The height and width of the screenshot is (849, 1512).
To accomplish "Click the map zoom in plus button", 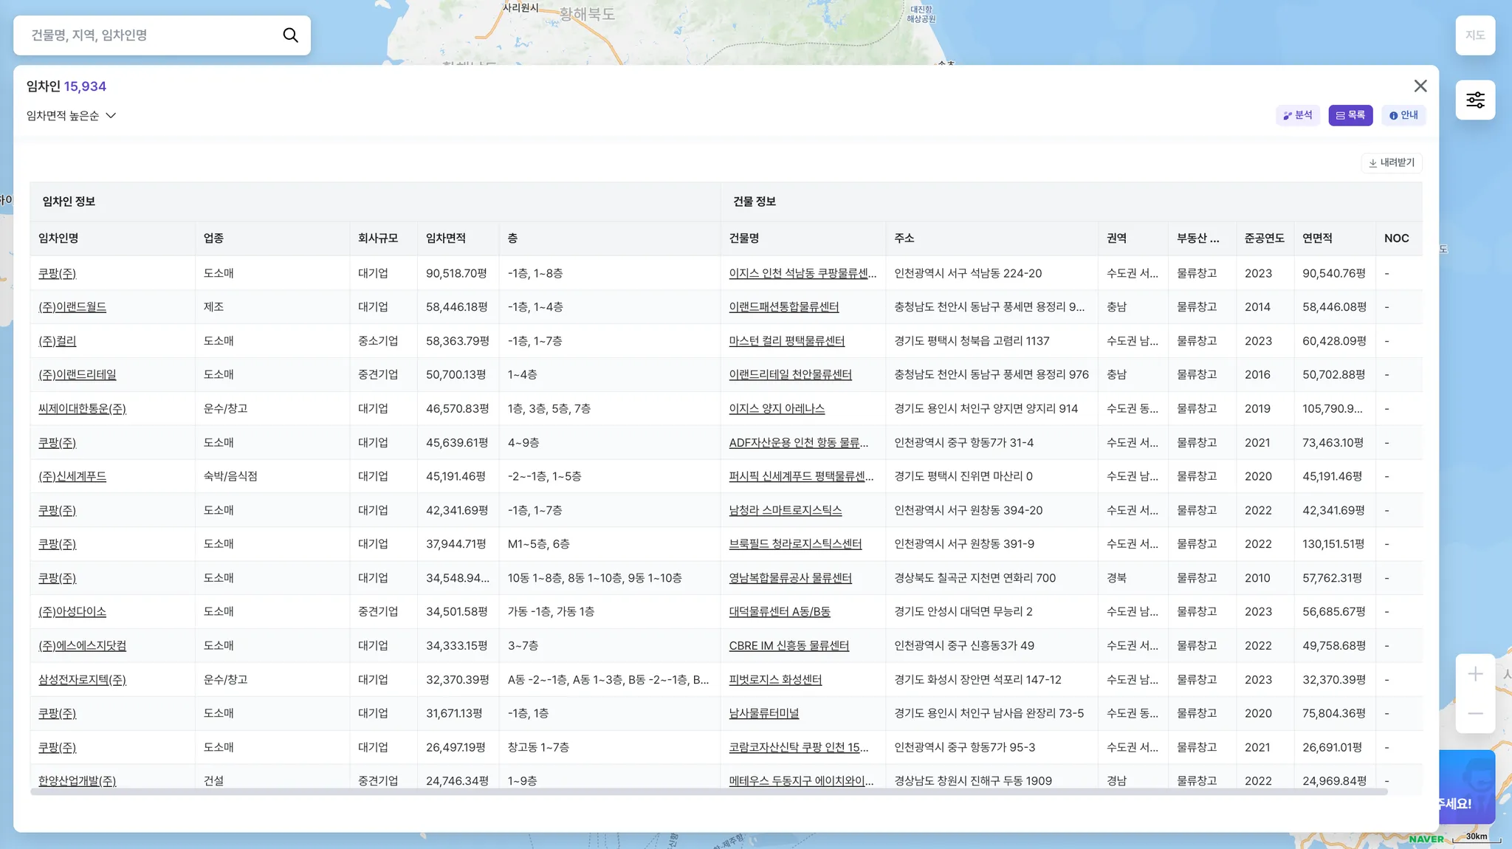I will (x=1475, y=674).
